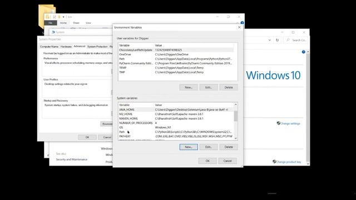Click Edit button under System variables
This screenshot has height=200, width=356.
tap(209, 147)
